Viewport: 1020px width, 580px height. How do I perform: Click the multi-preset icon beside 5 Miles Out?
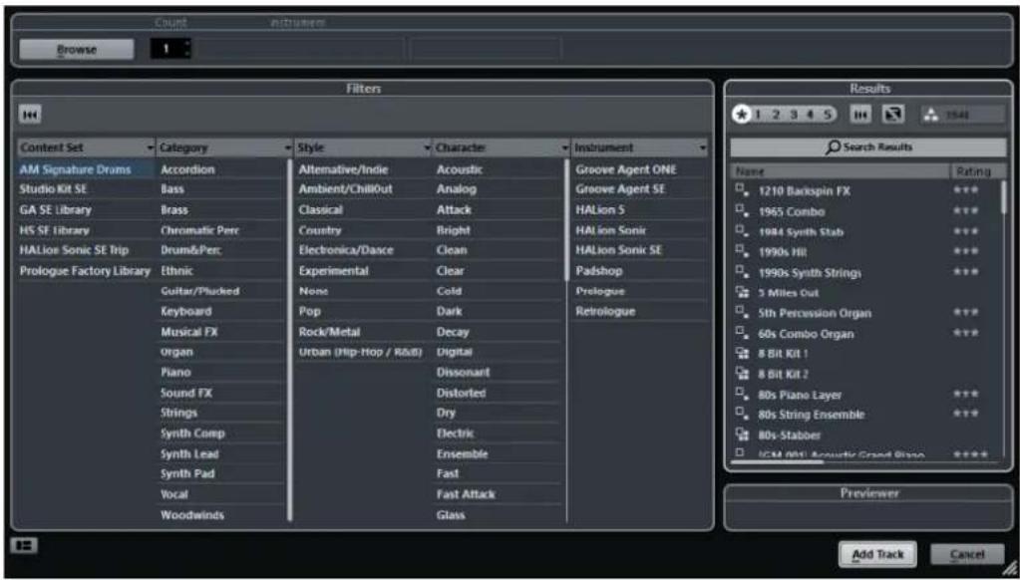[742, 292]
